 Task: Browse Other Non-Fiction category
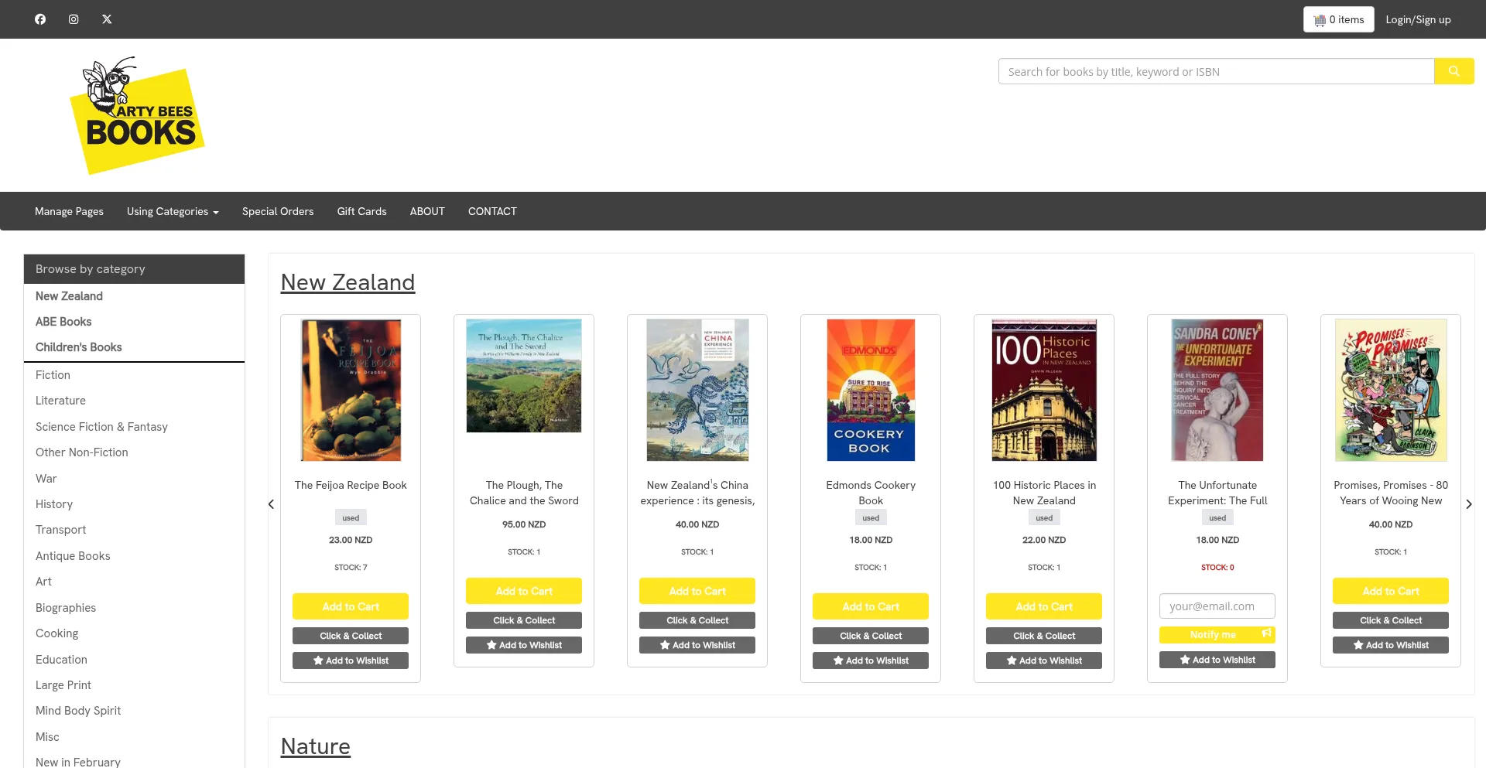[x=82, y=452]
